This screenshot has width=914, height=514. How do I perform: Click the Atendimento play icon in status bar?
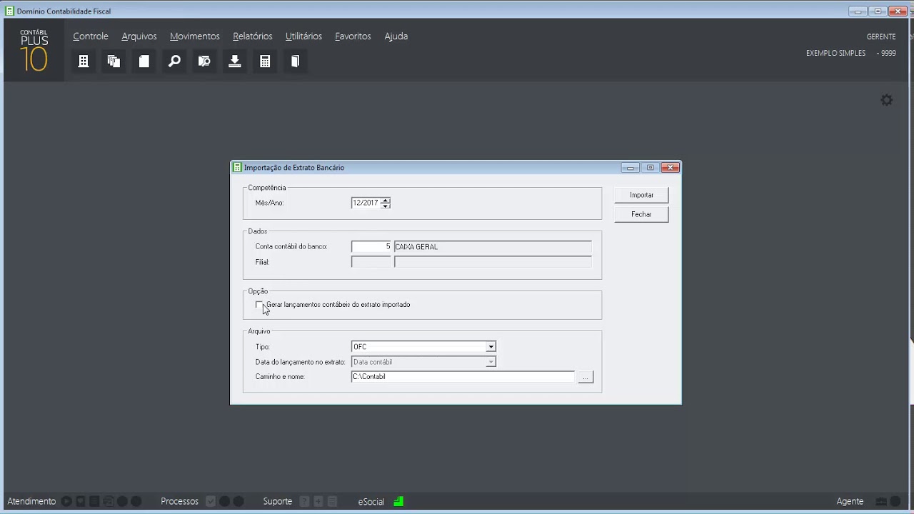pos(66,501)
